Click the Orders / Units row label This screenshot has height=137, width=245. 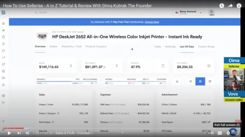(x=46, y=104)
